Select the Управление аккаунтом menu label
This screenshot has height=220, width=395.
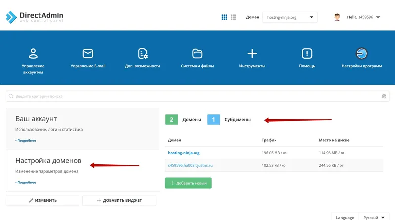[x=33, y=69]
